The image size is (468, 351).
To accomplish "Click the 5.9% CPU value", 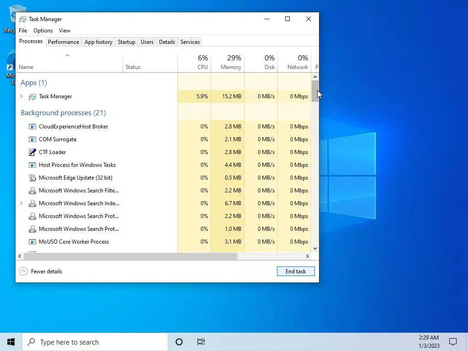I will [202, 96].
